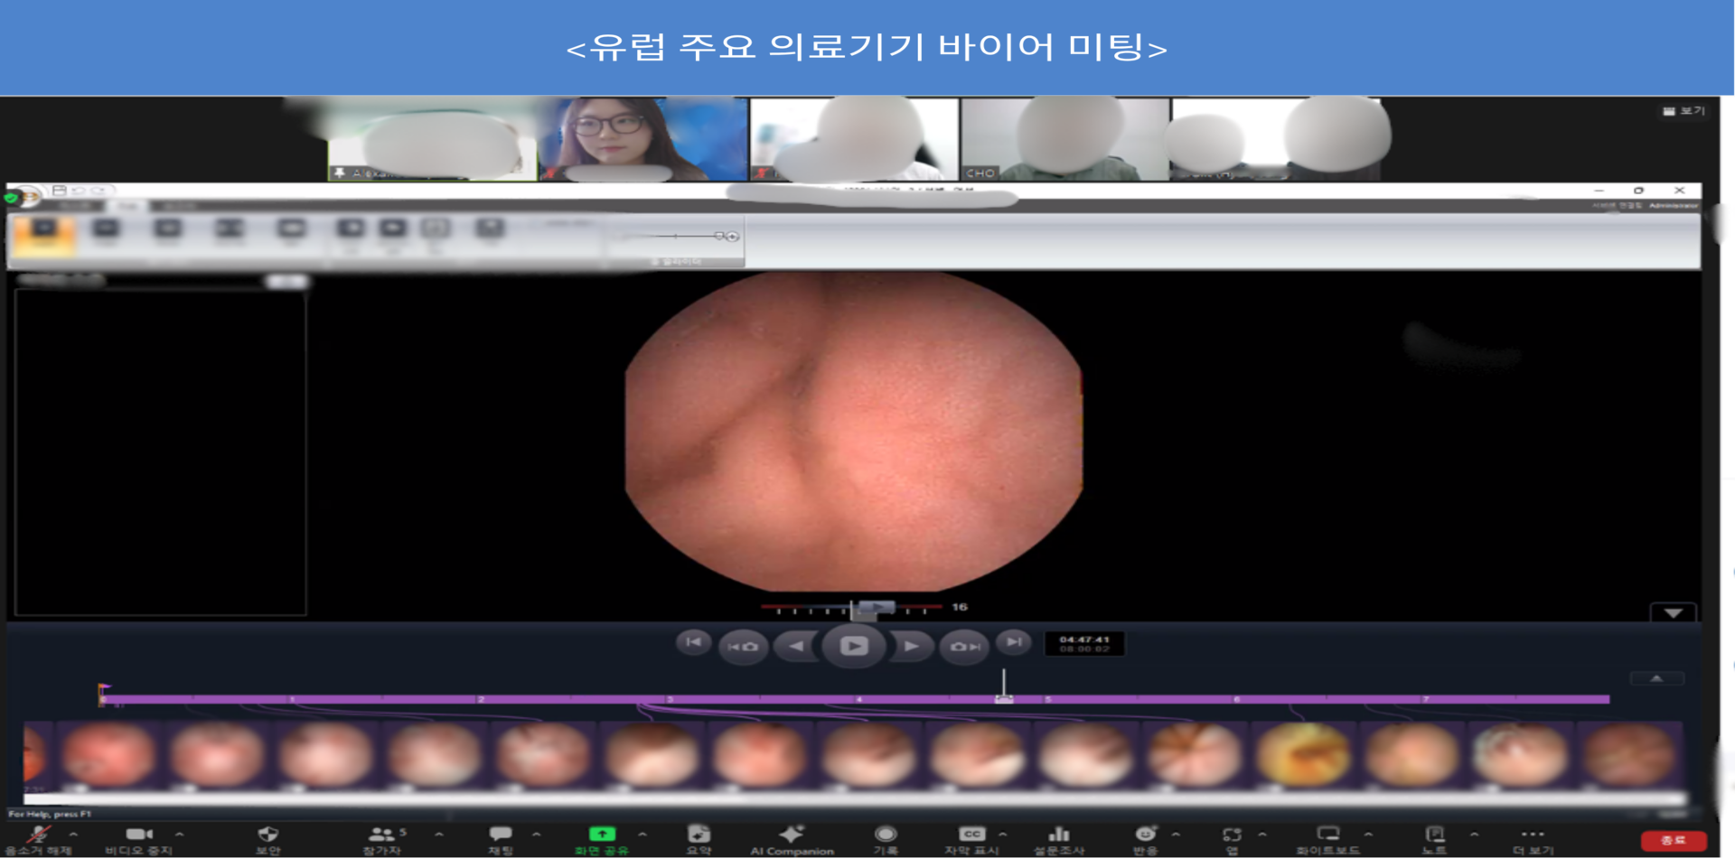The width and height of the screenshot is (1735, 858).
Task: Click the main endoscopy image view
Action: (854, 432)
